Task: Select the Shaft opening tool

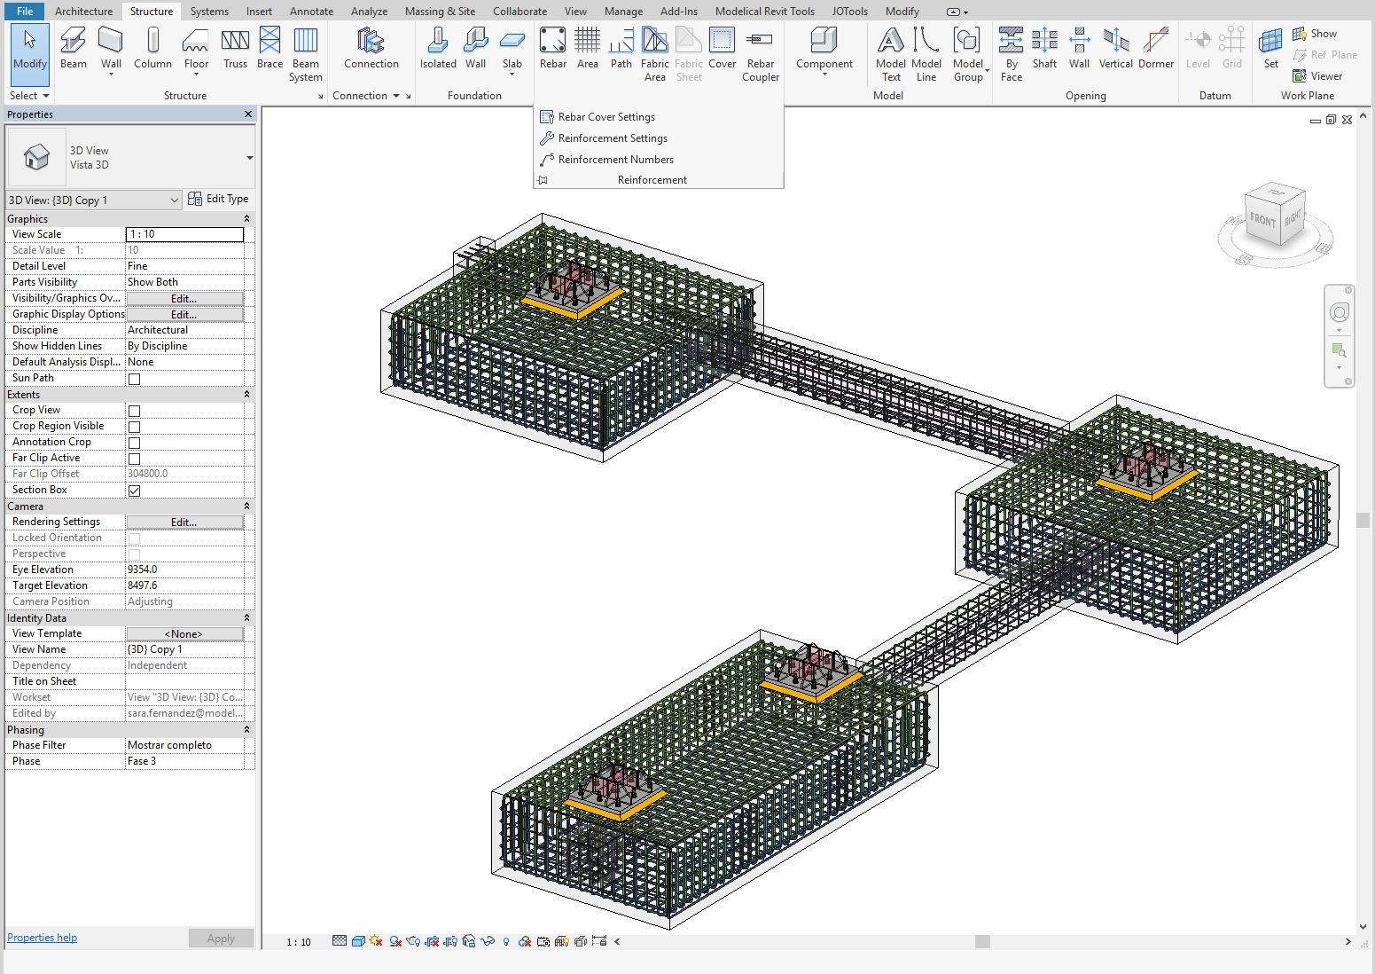Action: 1044,48
